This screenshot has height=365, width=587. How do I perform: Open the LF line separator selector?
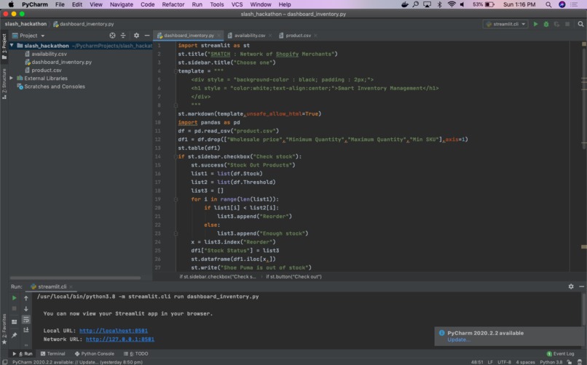point(490,362)
